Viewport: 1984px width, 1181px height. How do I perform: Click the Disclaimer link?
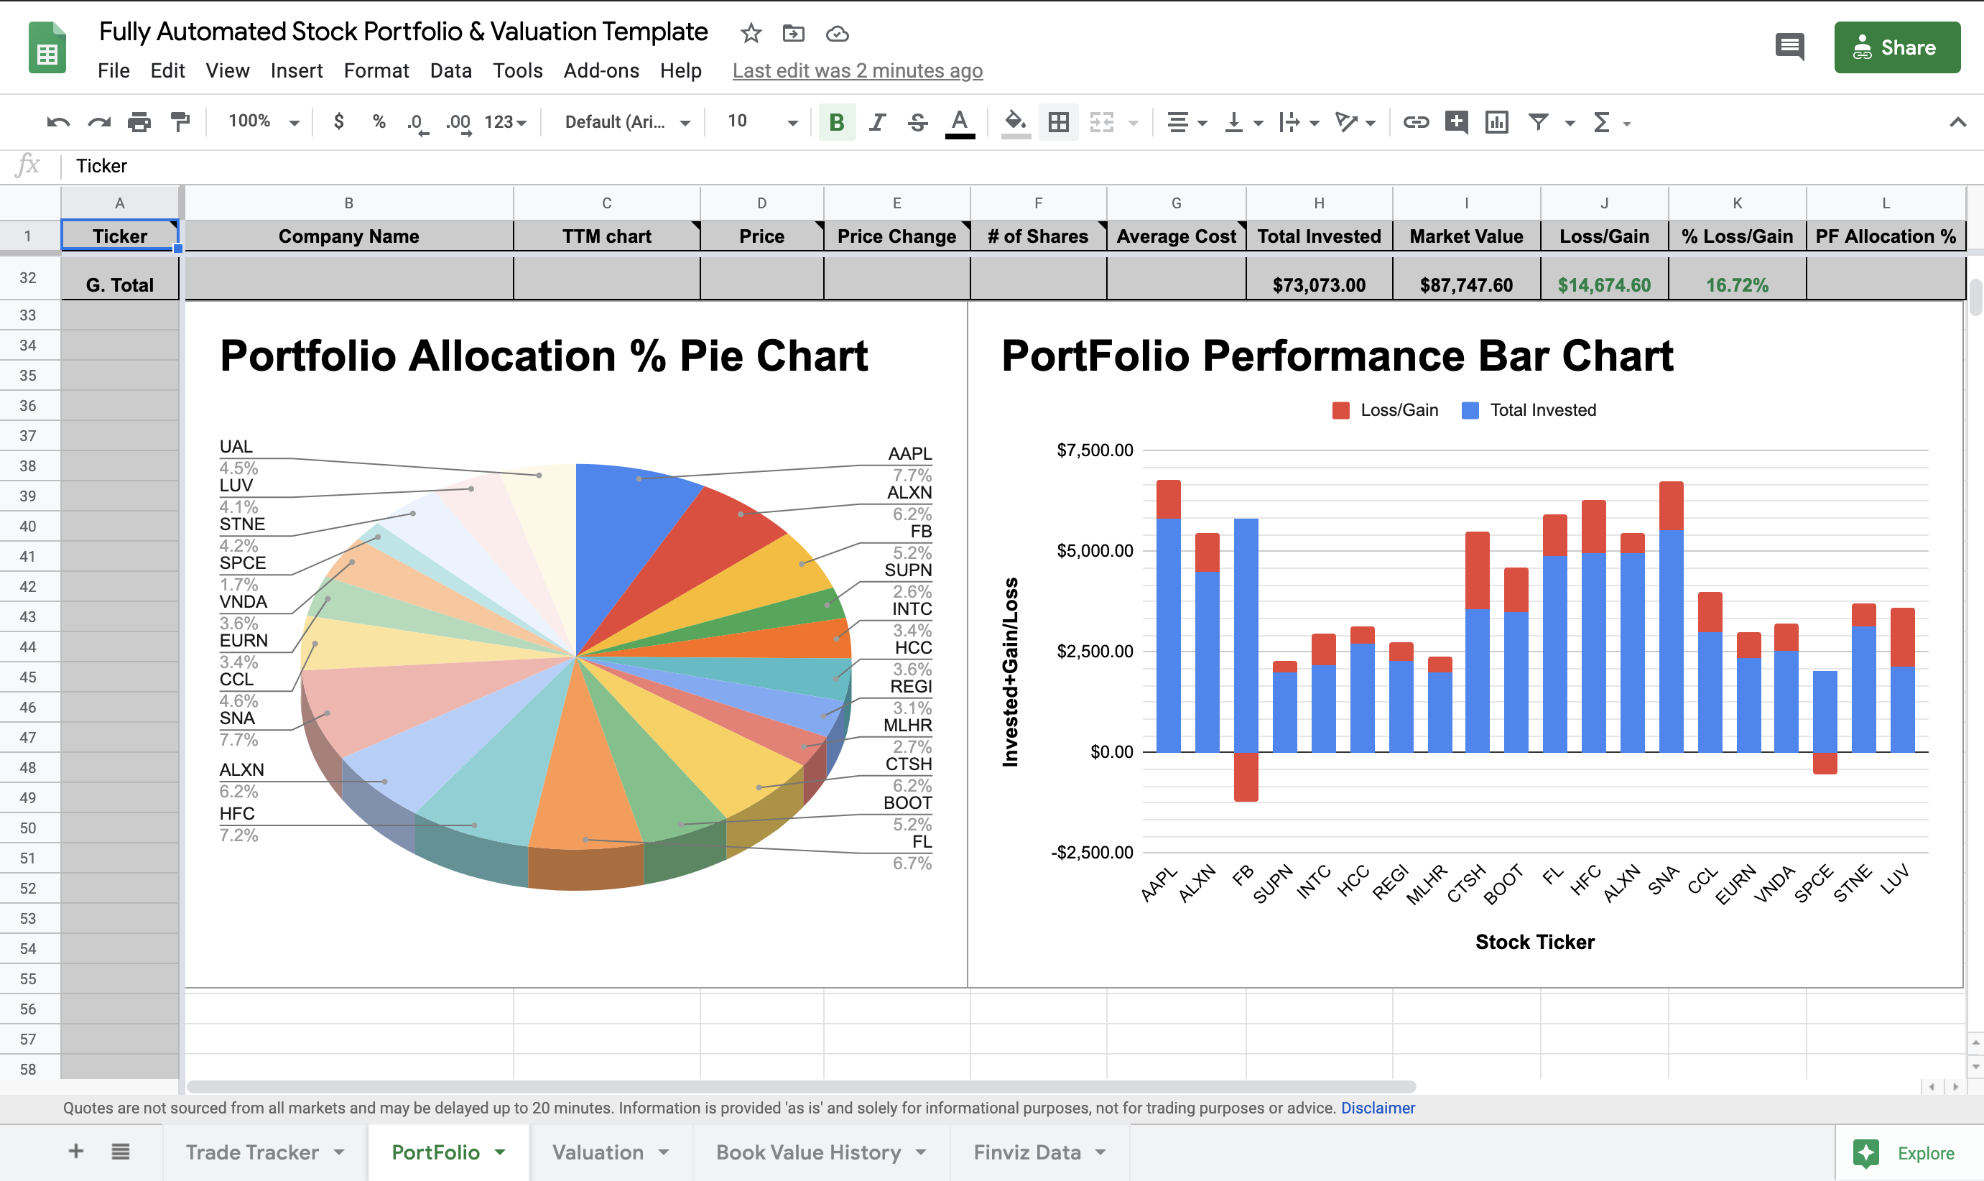click(1378, 1108)
